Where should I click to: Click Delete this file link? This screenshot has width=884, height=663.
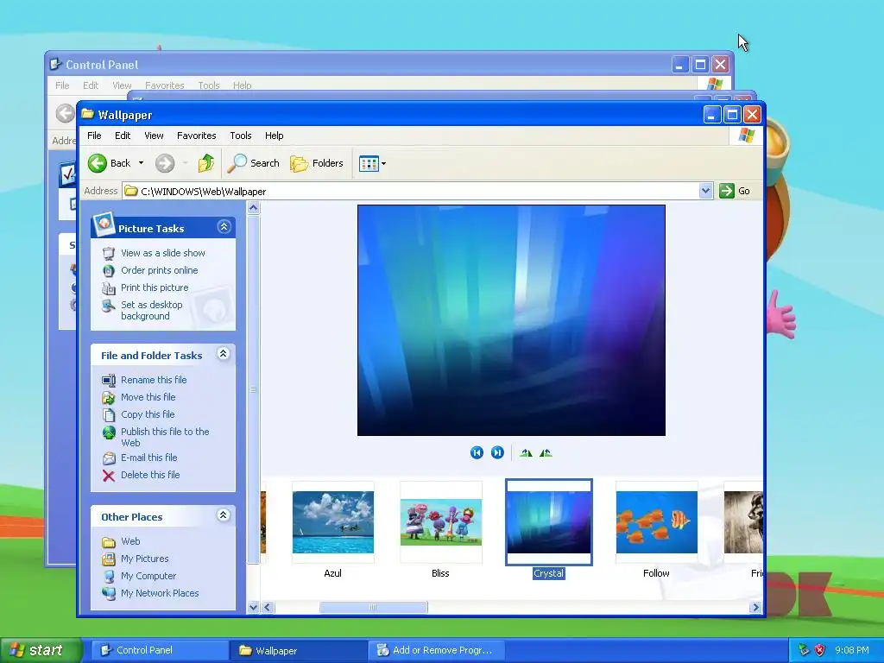tap(150, 476)
